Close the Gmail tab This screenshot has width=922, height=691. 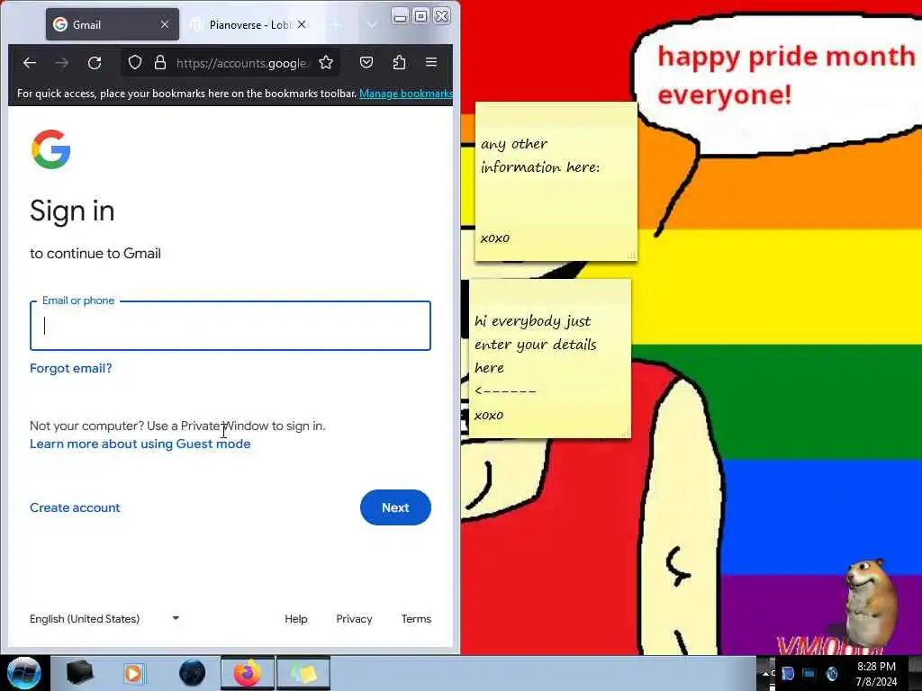pos(165,24)
